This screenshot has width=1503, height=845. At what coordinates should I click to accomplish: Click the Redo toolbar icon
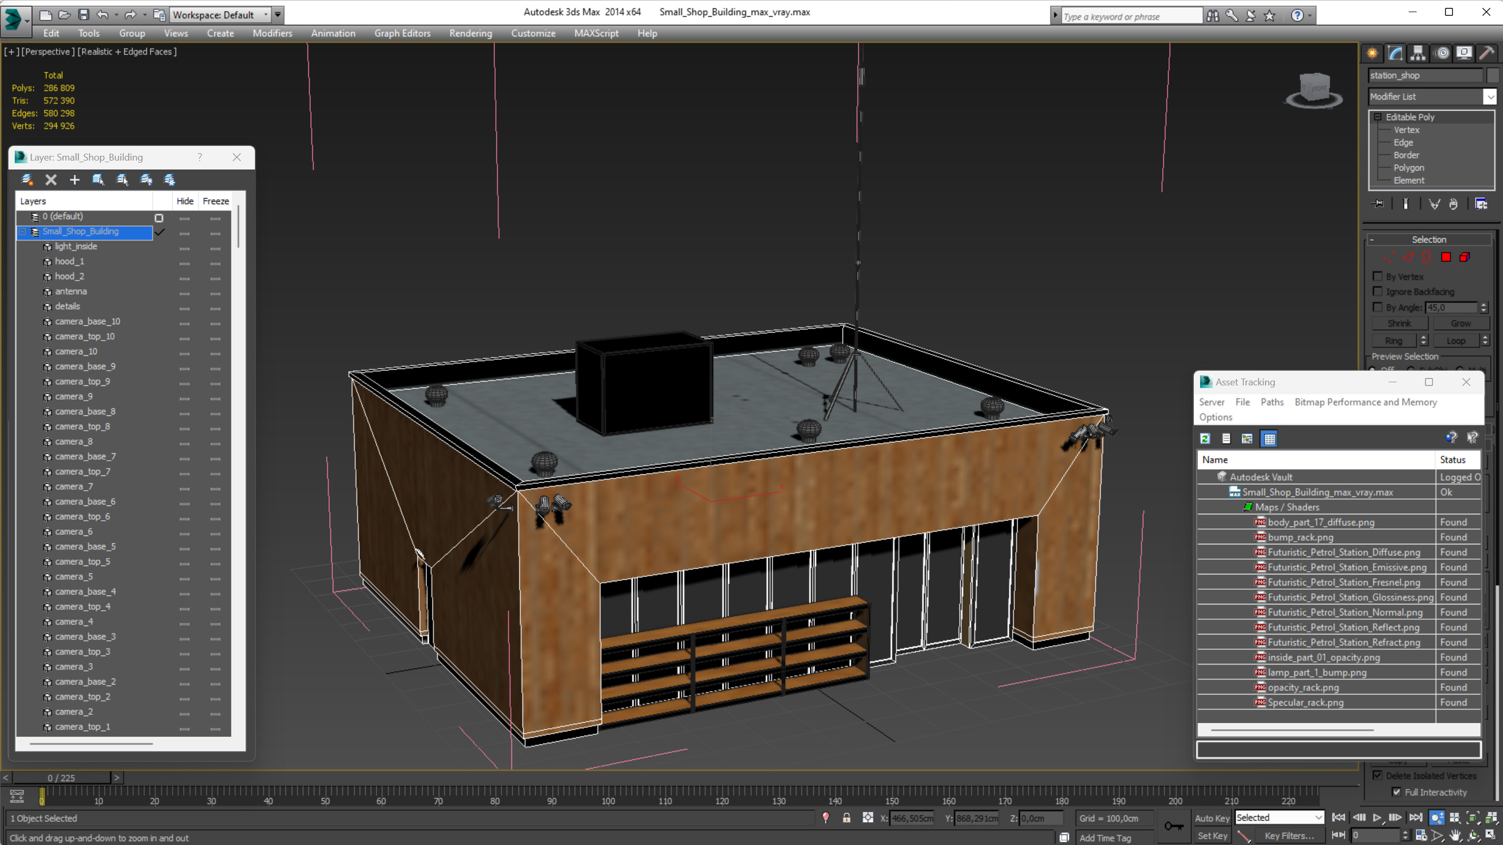click(x=130, y=15)
